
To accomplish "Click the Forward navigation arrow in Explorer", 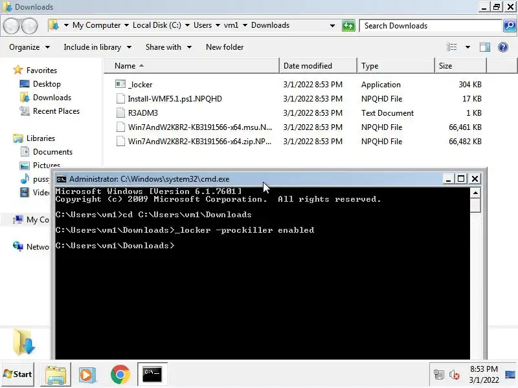I will tap(29, 26).
